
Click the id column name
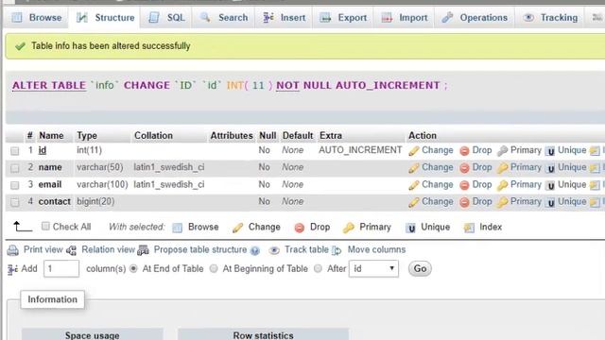43,150
